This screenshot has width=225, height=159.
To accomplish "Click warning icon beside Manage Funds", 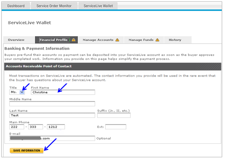I will 157,40.
